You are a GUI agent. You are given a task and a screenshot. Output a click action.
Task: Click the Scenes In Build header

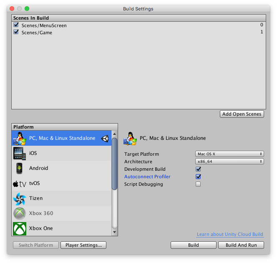coord(138,18)
